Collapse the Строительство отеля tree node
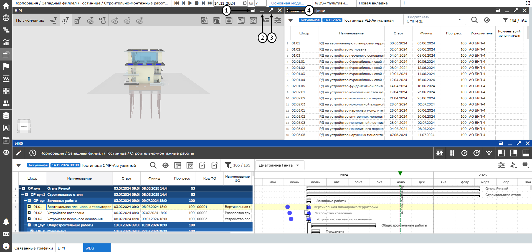532x252 pixels. point(23,195)
